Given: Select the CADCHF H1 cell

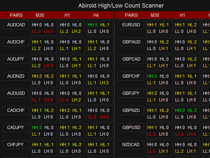Looking at the screenshot, I should point(72,114).
